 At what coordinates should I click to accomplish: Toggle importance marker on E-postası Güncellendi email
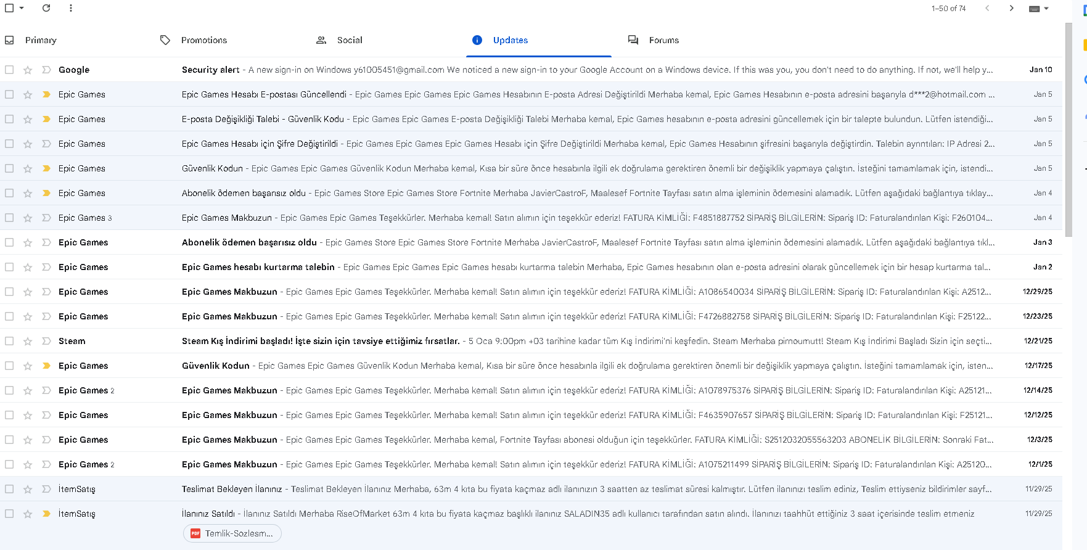tap(46, 94)
